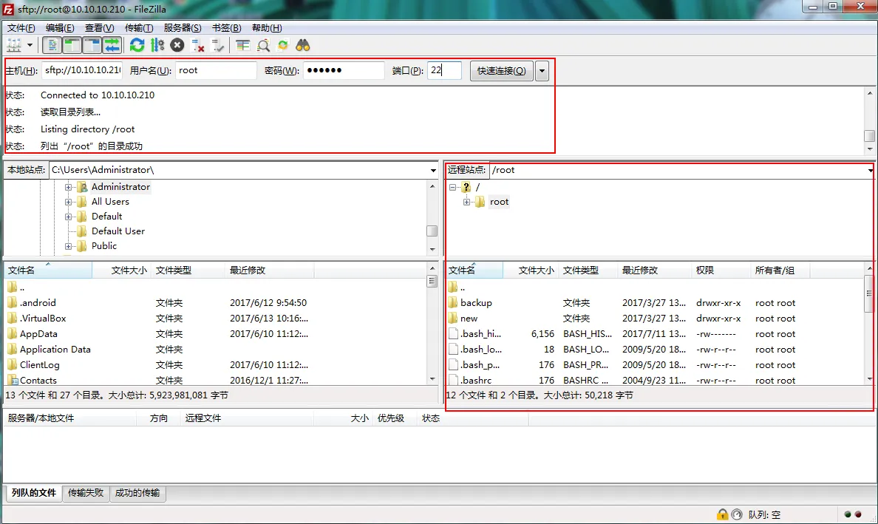This screenshot has width=878, height=524.
Task: Open the 编辑(E) menu
Action: [60, 28]
